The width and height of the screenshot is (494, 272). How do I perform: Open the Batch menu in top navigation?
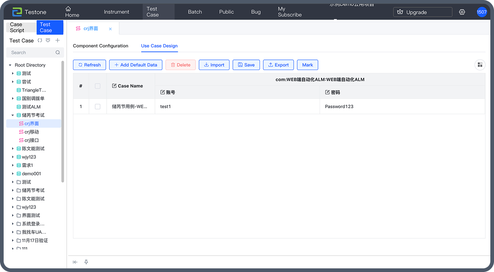click(x=195, y=12)
